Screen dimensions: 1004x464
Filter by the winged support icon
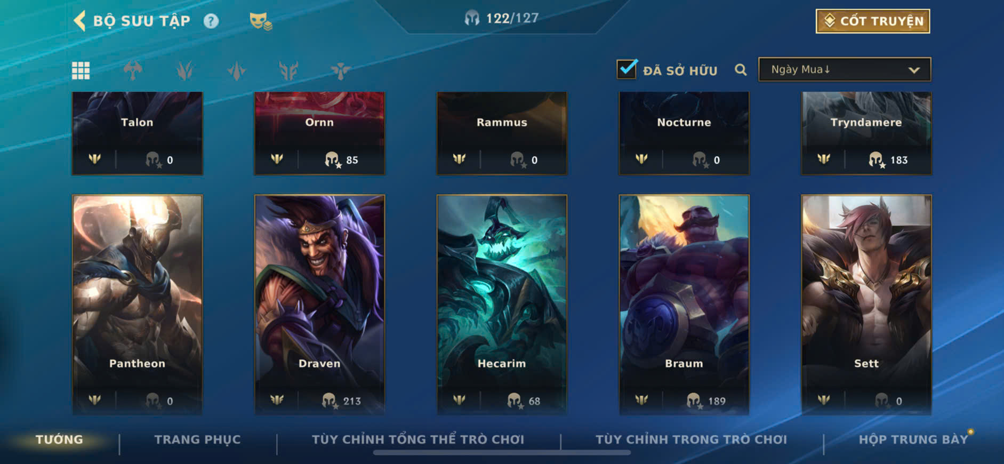coord(340,70)
